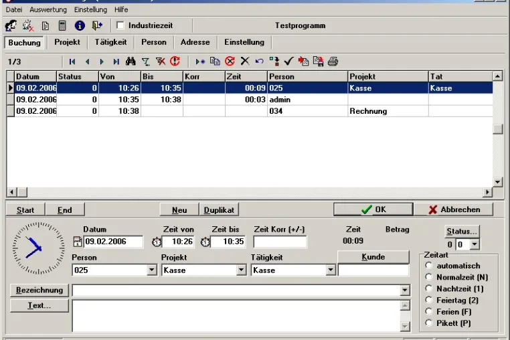Switch to the Tätigkeit tab
This screenshot has height=340, width=510.
click(110, 42)
